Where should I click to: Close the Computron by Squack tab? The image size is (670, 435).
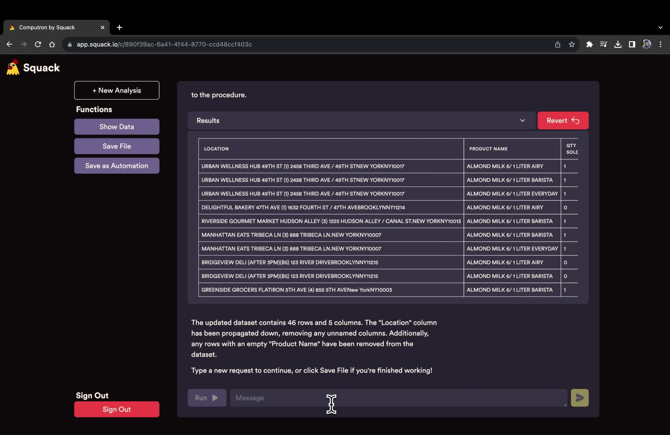coord(102,27)
